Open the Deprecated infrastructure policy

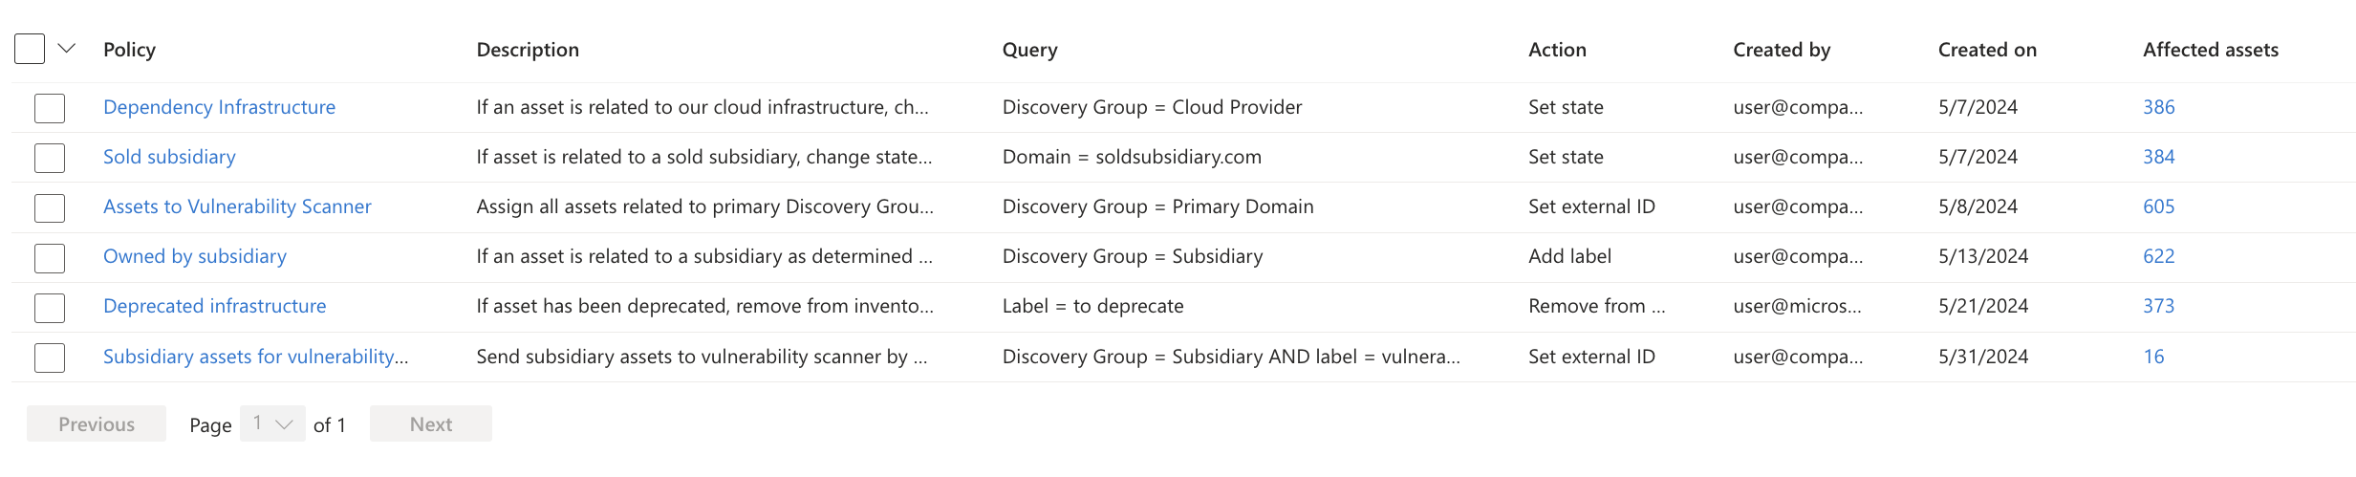[x=214, y=306]
